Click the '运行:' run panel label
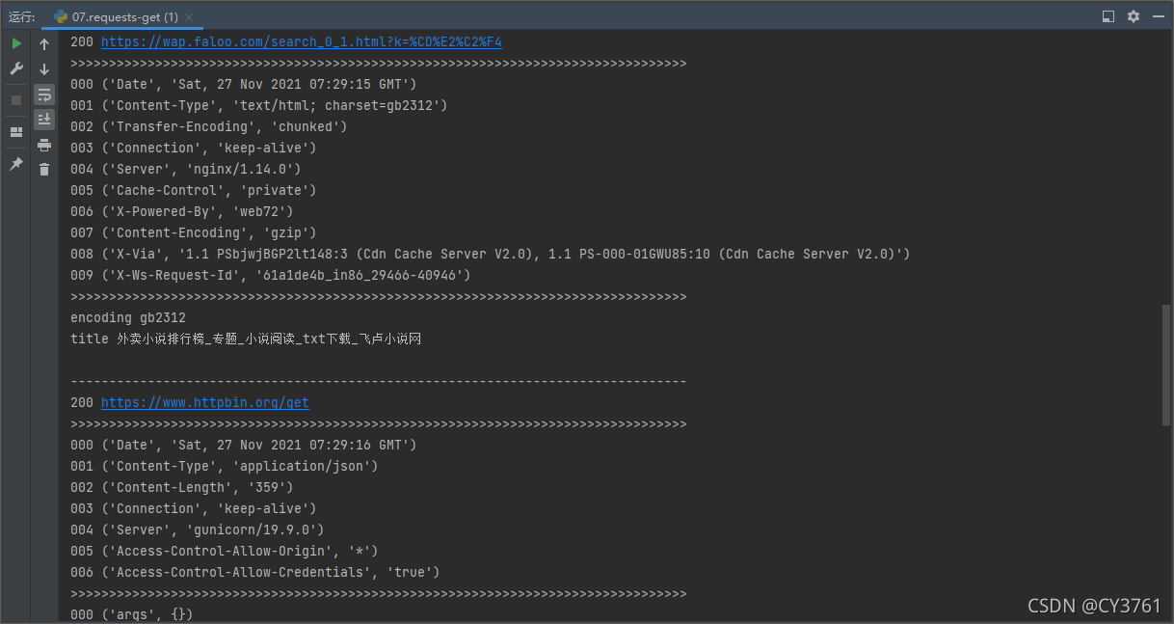 tap(21, 17)
